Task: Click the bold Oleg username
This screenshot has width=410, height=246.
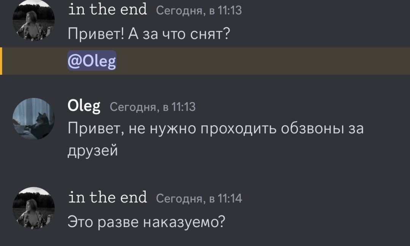Action: (x=84, y=106)
